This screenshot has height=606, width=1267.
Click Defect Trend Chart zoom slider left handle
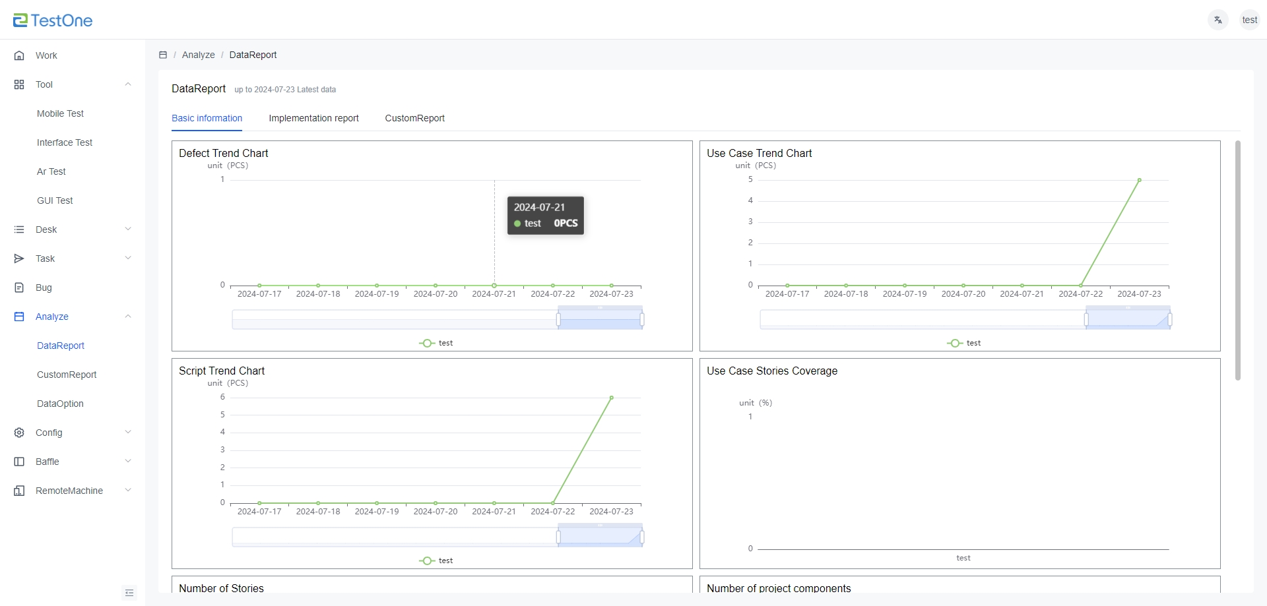[x=558, y=320]
